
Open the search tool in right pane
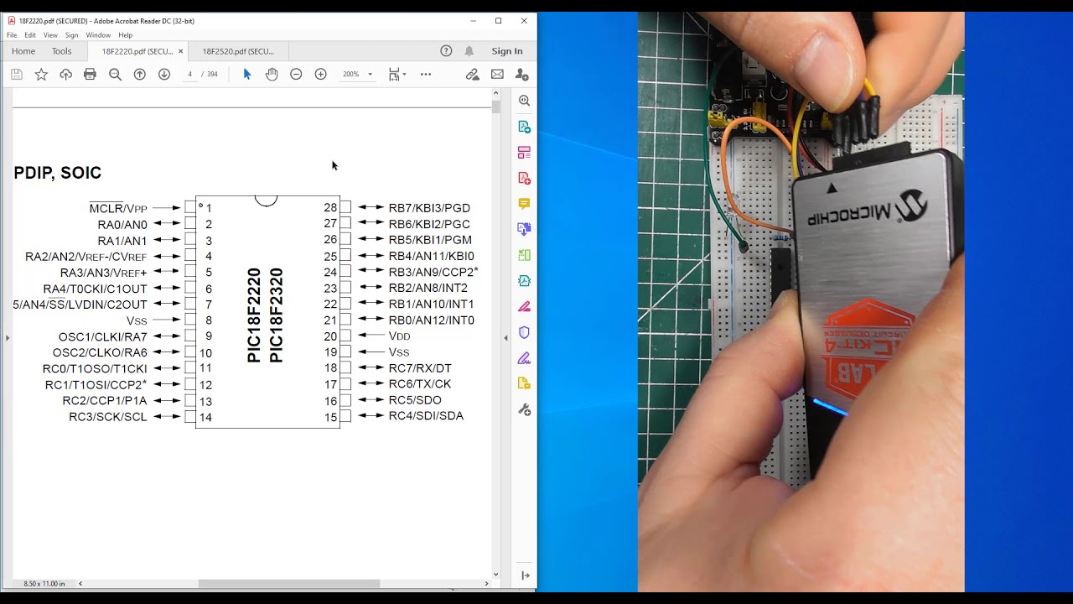(x=524, y=101)
